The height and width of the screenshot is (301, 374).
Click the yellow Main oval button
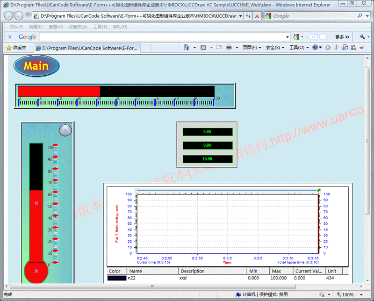tap(36, 66)
